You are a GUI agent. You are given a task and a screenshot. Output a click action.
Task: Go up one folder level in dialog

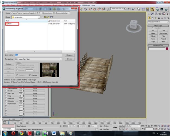(x=45, y=17)
